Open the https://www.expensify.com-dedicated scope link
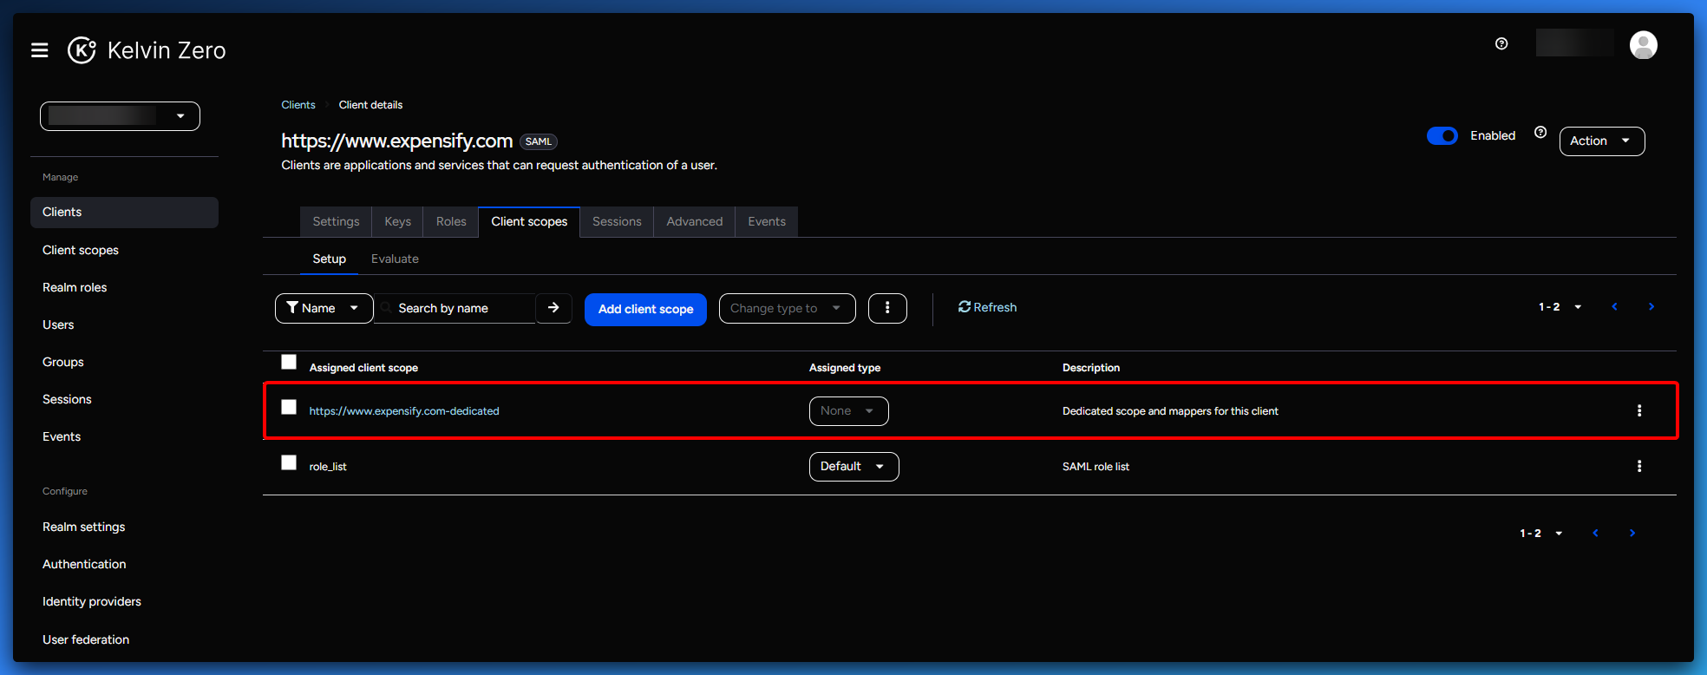This screenshot has height=675, width=1707. (404, 411)
